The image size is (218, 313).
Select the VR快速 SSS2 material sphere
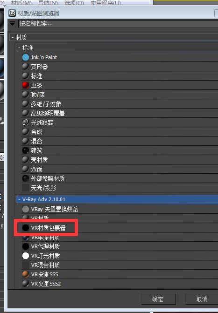(26, 284)
